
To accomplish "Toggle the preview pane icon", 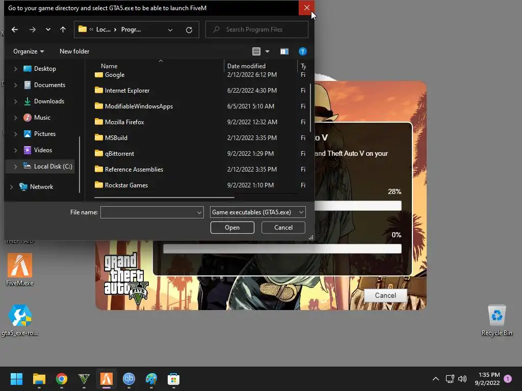I will coord(284,51).
